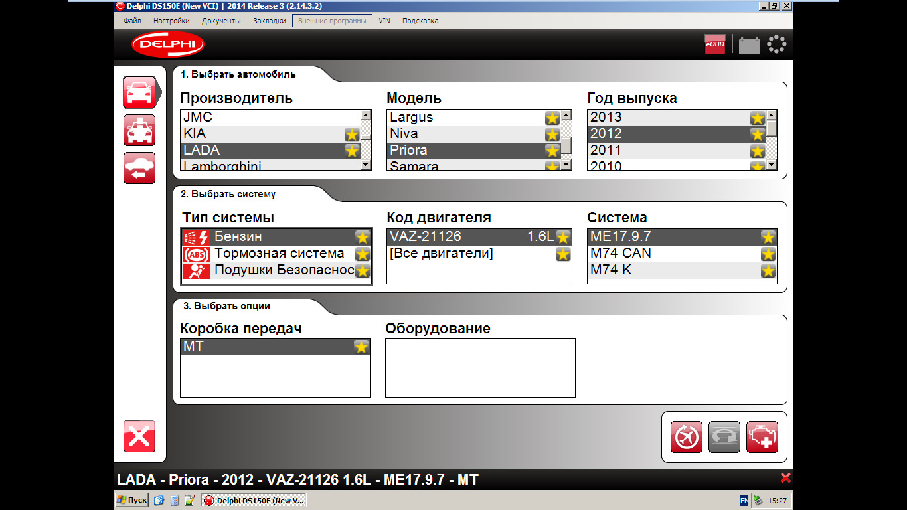Toggle favorite star for M74 CAN

pos(768,254)
